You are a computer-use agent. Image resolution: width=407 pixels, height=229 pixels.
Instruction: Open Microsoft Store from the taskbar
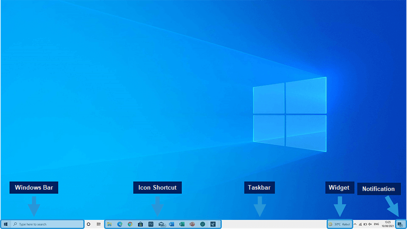click(x=141, y=224)
